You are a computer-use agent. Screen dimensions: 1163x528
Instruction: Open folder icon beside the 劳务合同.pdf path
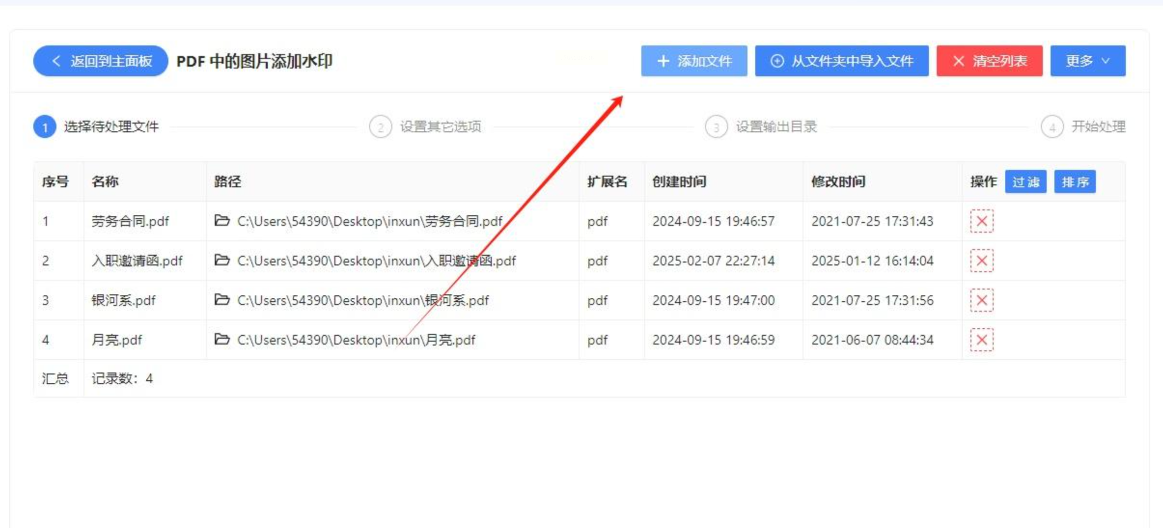[x=222, y=221]
